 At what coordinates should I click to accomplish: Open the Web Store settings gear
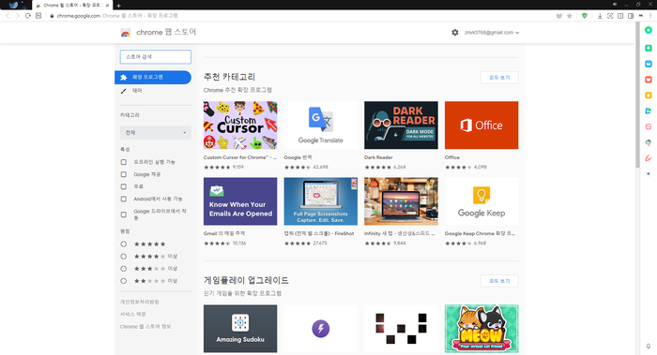click(455, 32)
